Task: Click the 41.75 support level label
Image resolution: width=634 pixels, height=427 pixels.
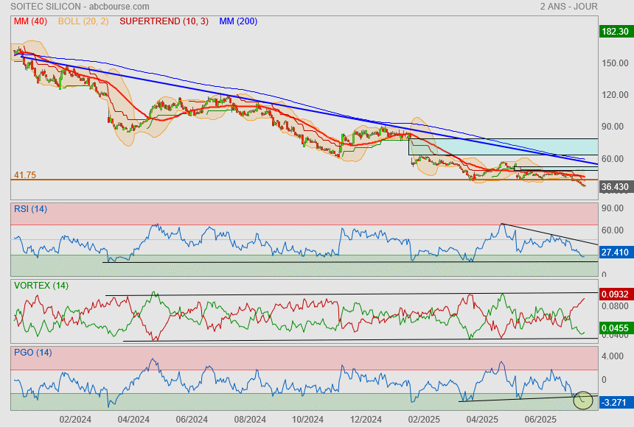Action: click(25, 175)
